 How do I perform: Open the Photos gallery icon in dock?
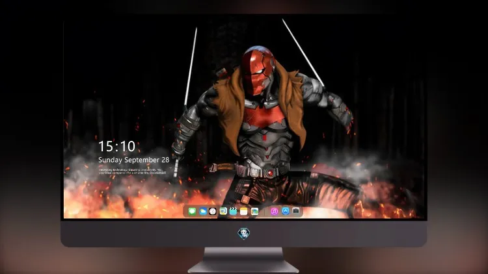[254, 212]
